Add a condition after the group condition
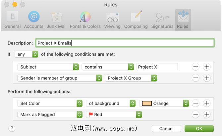222x136 pixels. (206, 78)
